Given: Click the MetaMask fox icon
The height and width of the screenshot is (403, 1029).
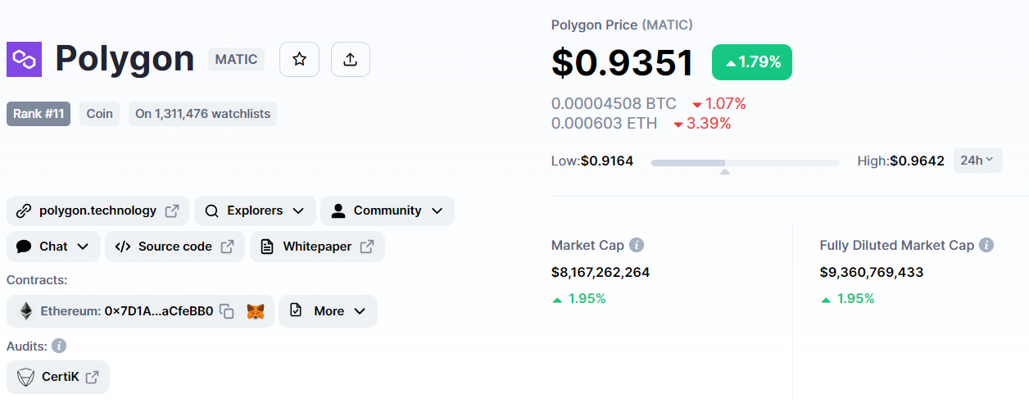Looking at the screenshot, I should point(256,311).
